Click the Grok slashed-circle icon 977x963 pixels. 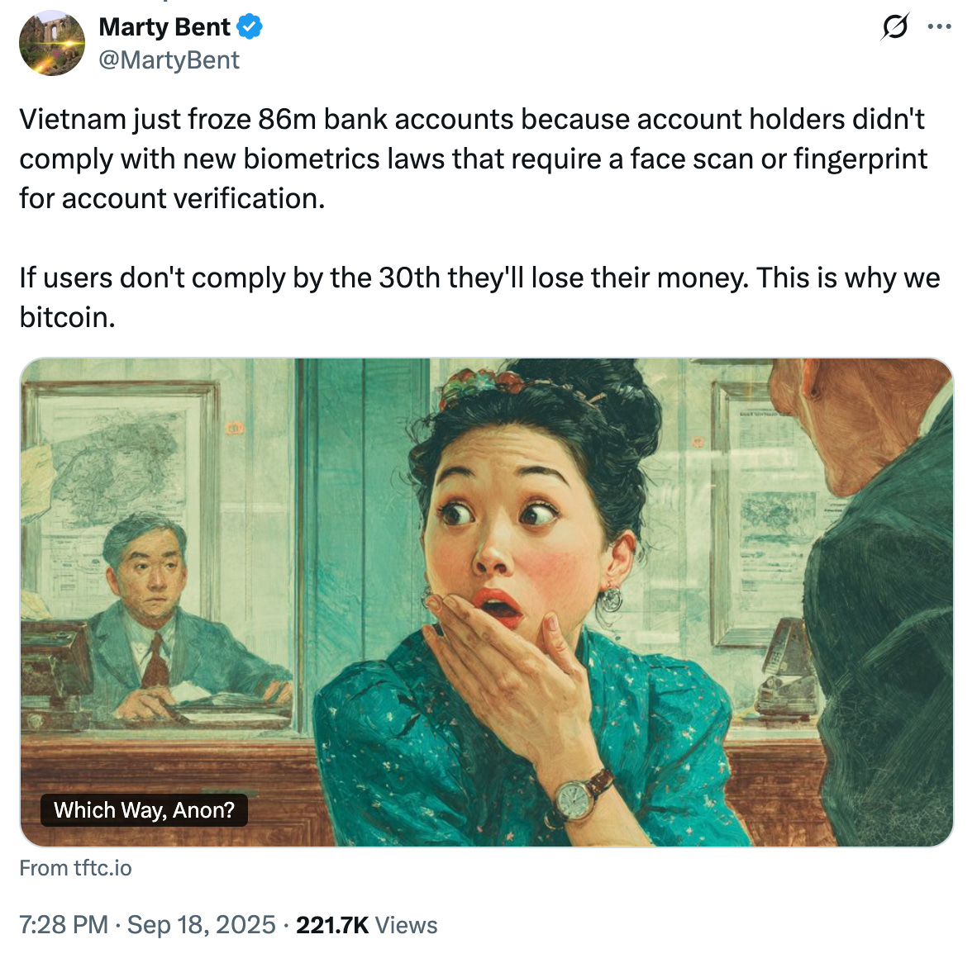[x=895, y=26]
